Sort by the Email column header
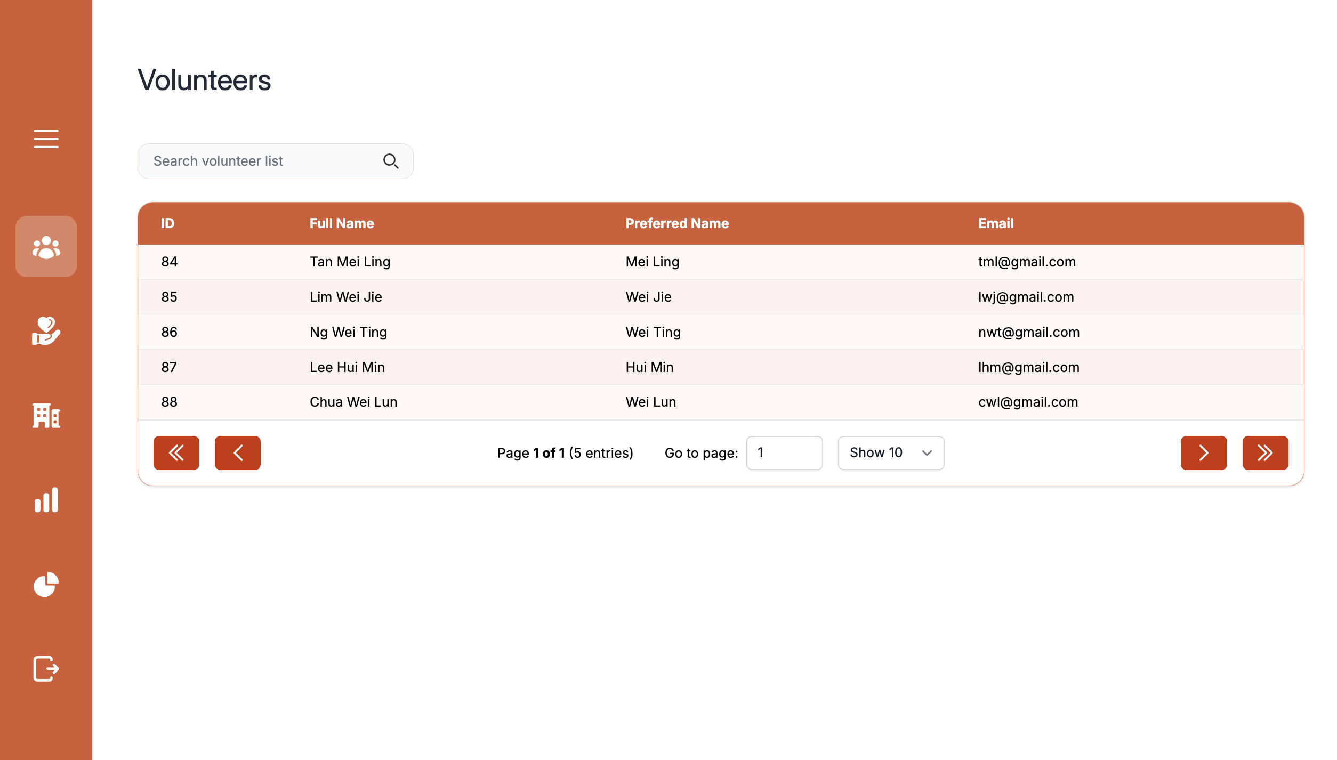The image size is (1337, 760). click(995, 223)
